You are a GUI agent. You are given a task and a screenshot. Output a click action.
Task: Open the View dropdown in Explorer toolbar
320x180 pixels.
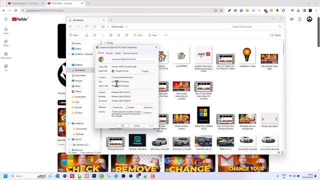pyautogui.click(x=153, y=35)
